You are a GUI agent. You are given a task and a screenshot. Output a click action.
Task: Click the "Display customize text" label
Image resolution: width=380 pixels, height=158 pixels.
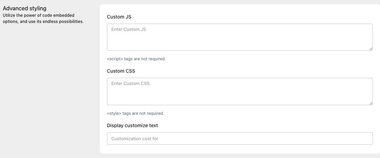132,125
